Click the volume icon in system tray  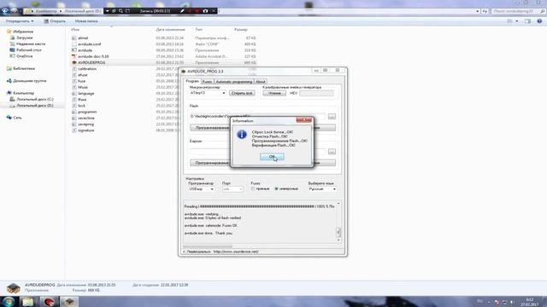tap(512, 302)
